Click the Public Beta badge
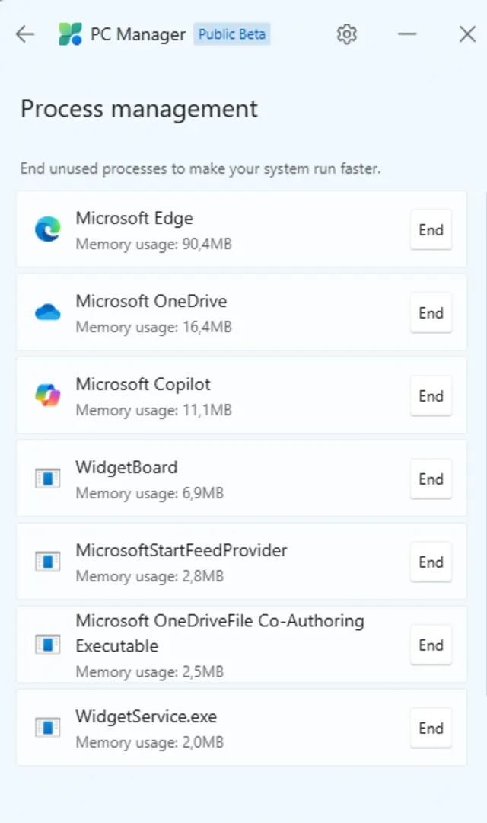 [232, 34]
